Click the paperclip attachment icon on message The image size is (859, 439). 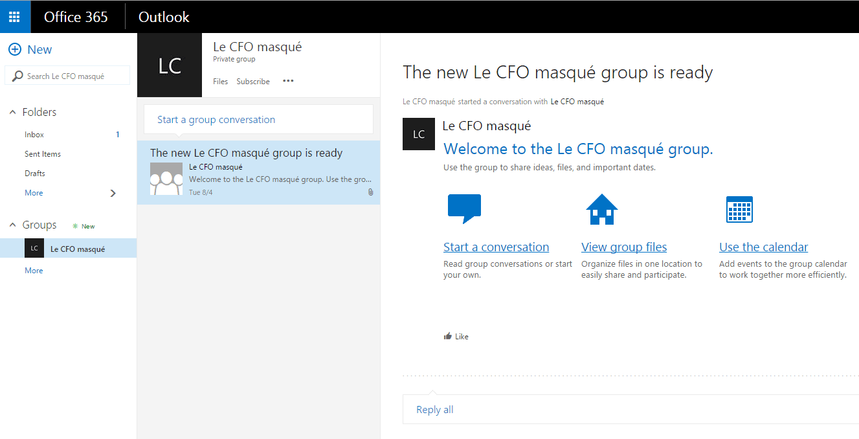370,192
